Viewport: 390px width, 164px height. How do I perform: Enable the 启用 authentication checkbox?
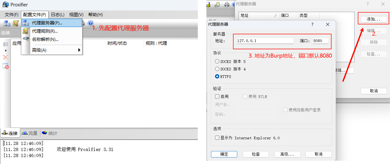(217, 97)
